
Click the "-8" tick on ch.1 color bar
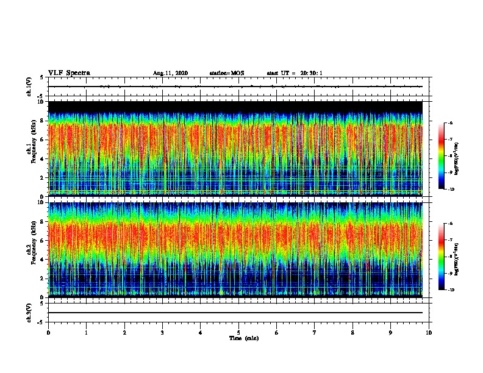pyautogui.click(x=449, y=156)
